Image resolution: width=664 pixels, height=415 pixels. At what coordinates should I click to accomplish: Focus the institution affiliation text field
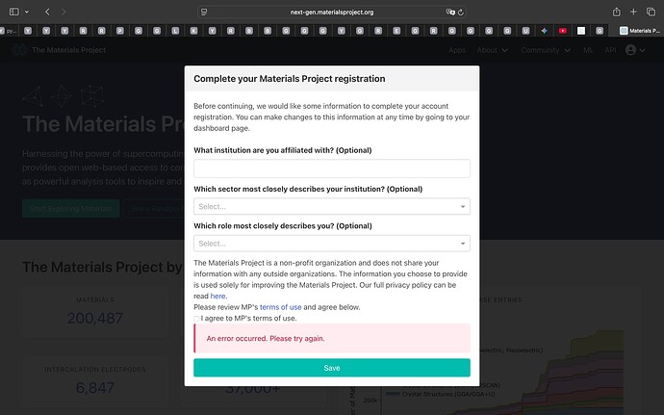pos(331,169)
